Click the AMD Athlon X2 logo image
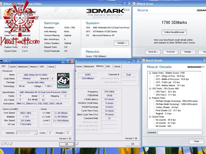This screenshot has height=154, width=206. [x=63, y=81]
